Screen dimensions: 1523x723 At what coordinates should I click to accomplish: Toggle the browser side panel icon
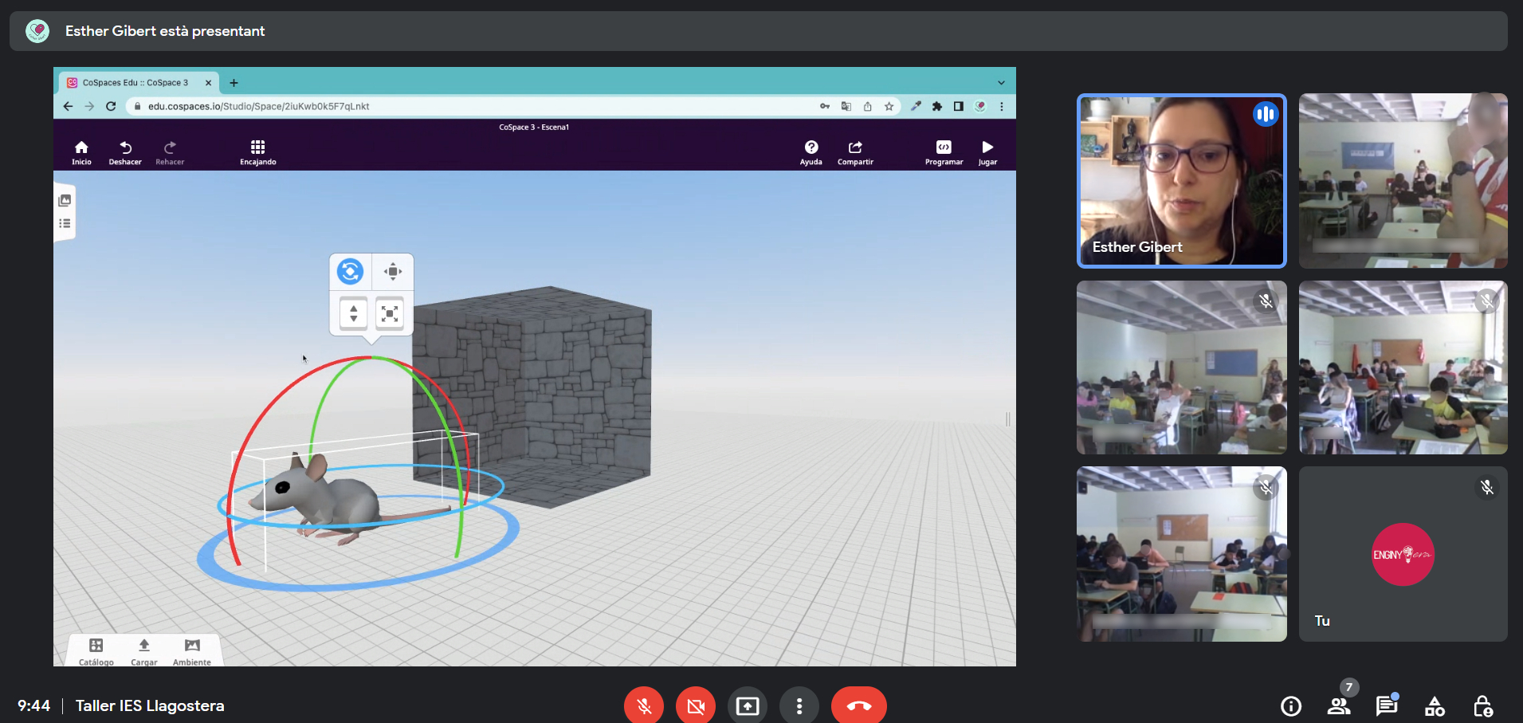coord(959,106)
